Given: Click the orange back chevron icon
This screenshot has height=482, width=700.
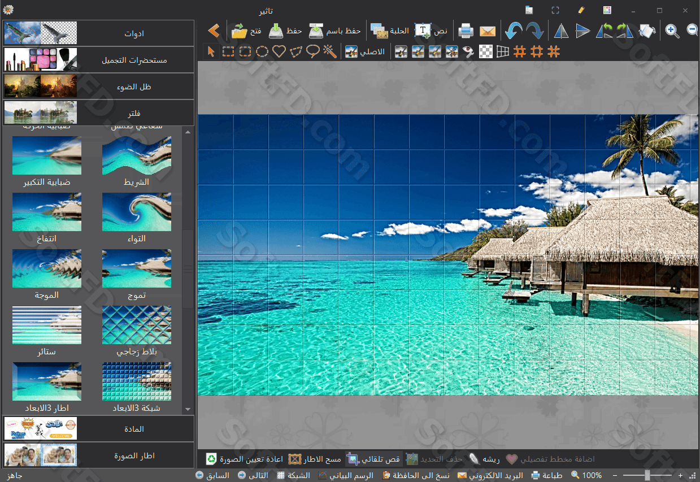Looking at the screenshot, I should pyautogui.click(x=214, y=31).
